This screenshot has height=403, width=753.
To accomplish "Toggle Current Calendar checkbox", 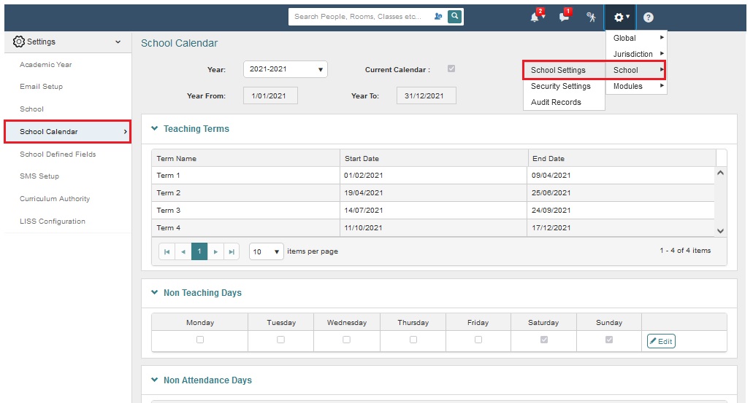I will tap(451, 69).
